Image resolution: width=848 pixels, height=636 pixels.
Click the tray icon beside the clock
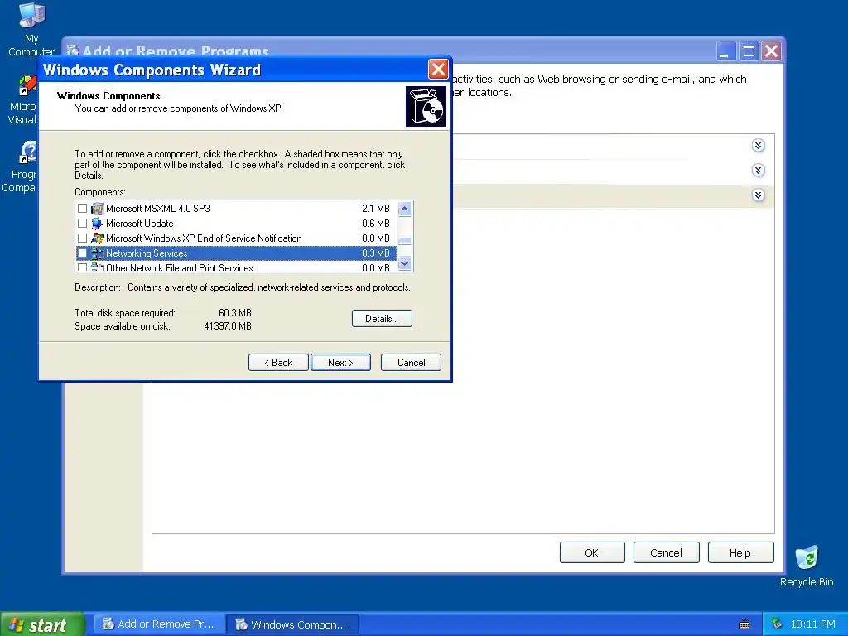[777, 624]
